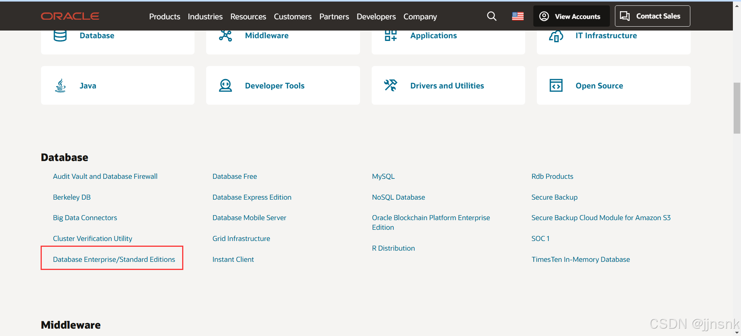This screenshot has width=741, height=336.
Task: Open Secure Backup Cloud Module for Amazon S3
Action: click(601, 218)
